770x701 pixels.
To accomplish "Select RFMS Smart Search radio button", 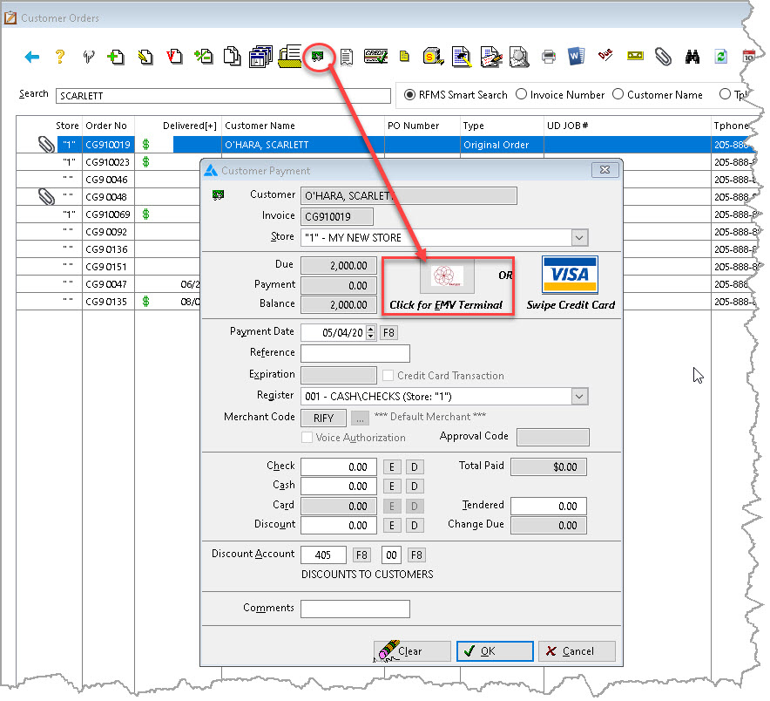I will (410, 94).
